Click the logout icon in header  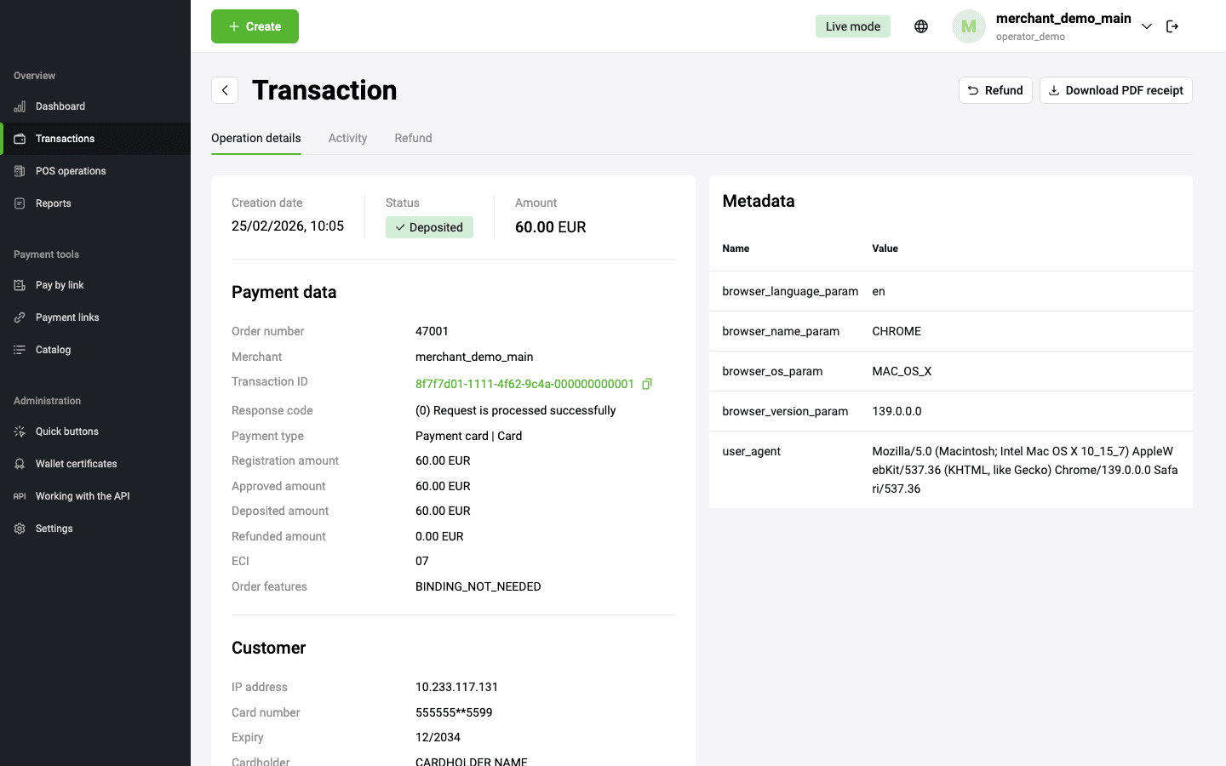1172,26
